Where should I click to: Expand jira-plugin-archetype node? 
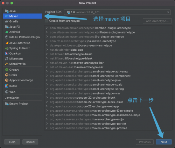(x=47, y=37)
